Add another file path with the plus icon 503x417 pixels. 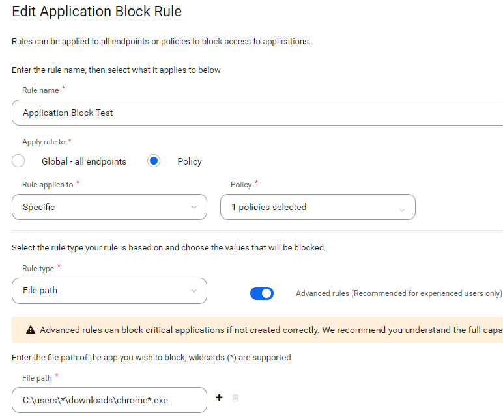click(x=219, y=397)
